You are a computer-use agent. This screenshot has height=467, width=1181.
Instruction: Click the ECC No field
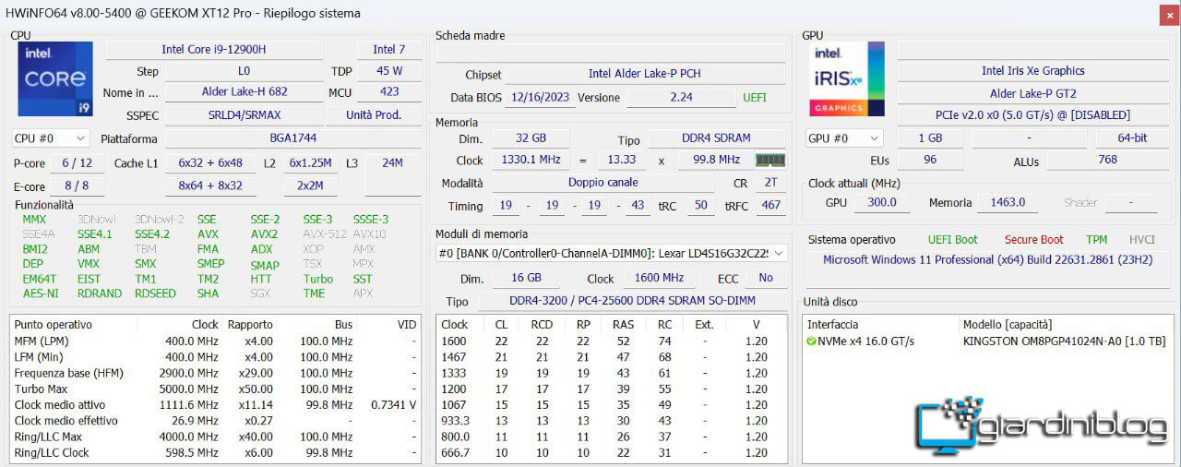pyautogui.click(x=765, y=278)
